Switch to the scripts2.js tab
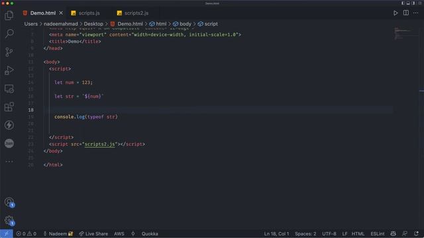 pos(136,13)
